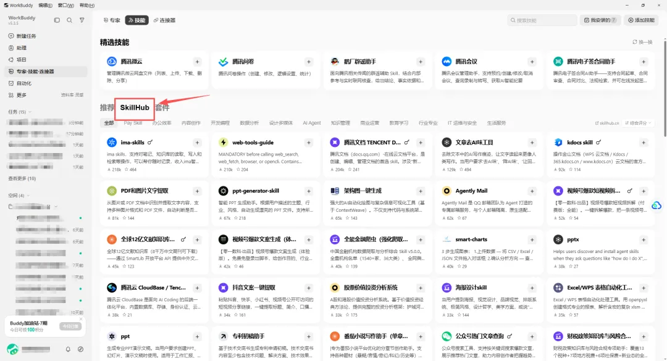Toggle the sidebar panel layout icon
Image resolution: width=667 pixels, height=361 pixels.
[x=57, y=20]
